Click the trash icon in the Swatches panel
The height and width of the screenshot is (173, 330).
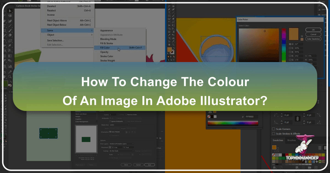321,168
